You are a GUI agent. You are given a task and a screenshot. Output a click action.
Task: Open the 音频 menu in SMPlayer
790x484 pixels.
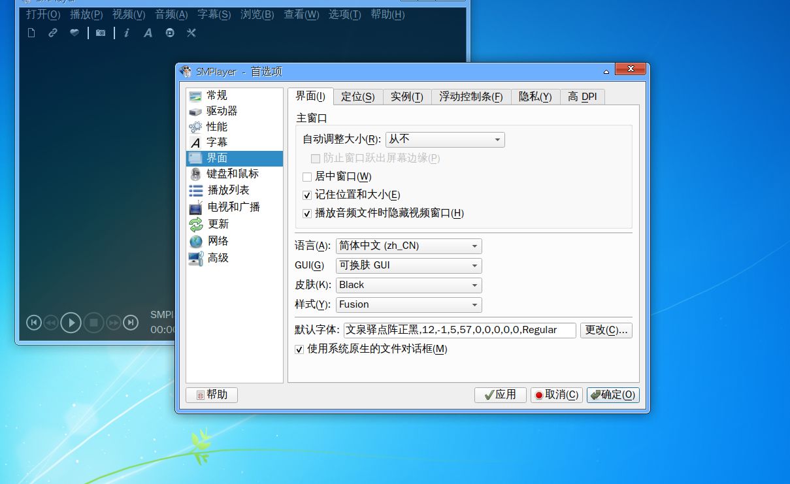coord(172,14)
